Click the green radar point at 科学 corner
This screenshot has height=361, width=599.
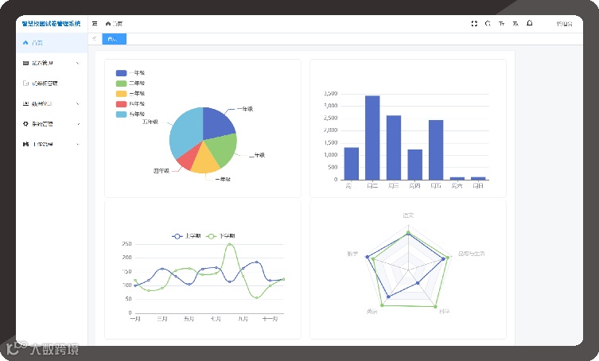pos(435,306)
